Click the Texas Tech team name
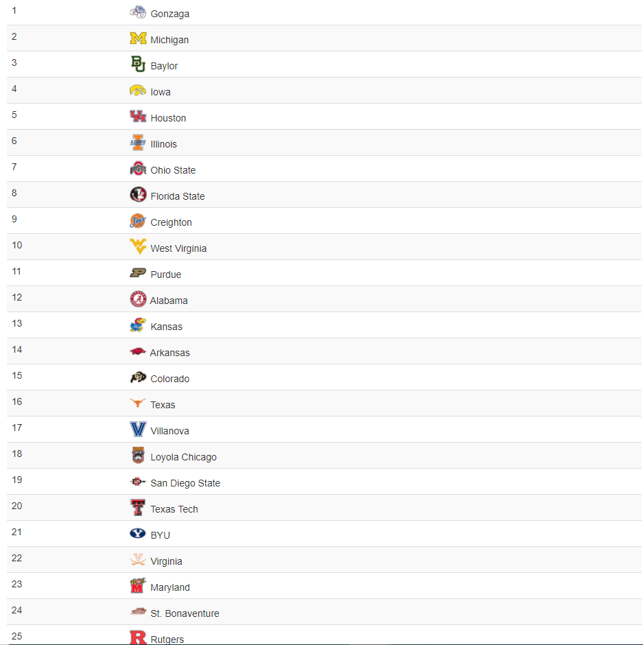The height and width of the screenshot is (645, 643). 174,509
